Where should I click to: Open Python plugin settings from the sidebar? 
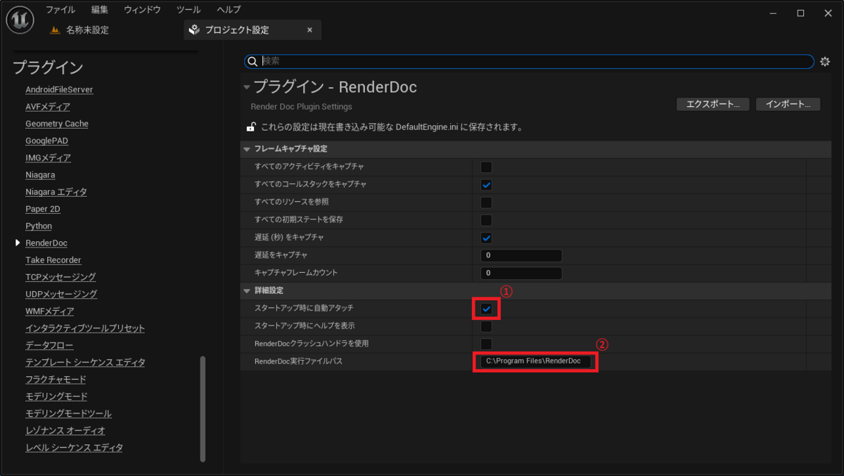click(x=39, y=226)
